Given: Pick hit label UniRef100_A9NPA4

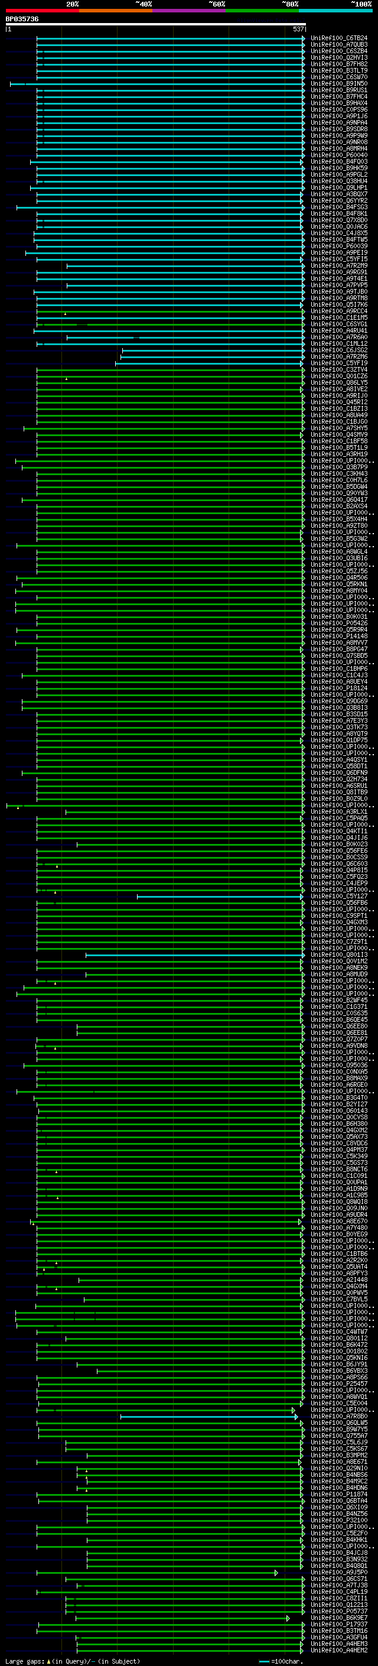Looking at the screenshot, I should click(339, 122).
